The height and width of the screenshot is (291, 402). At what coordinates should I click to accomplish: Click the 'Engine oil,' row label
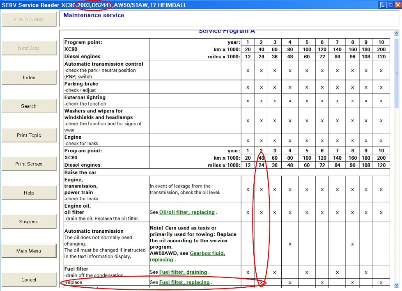click(x=78, y=206)
